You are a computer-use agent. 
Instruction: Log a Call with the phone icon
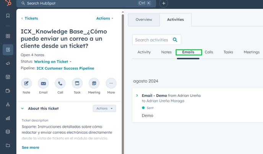click(x=60, y=83)
